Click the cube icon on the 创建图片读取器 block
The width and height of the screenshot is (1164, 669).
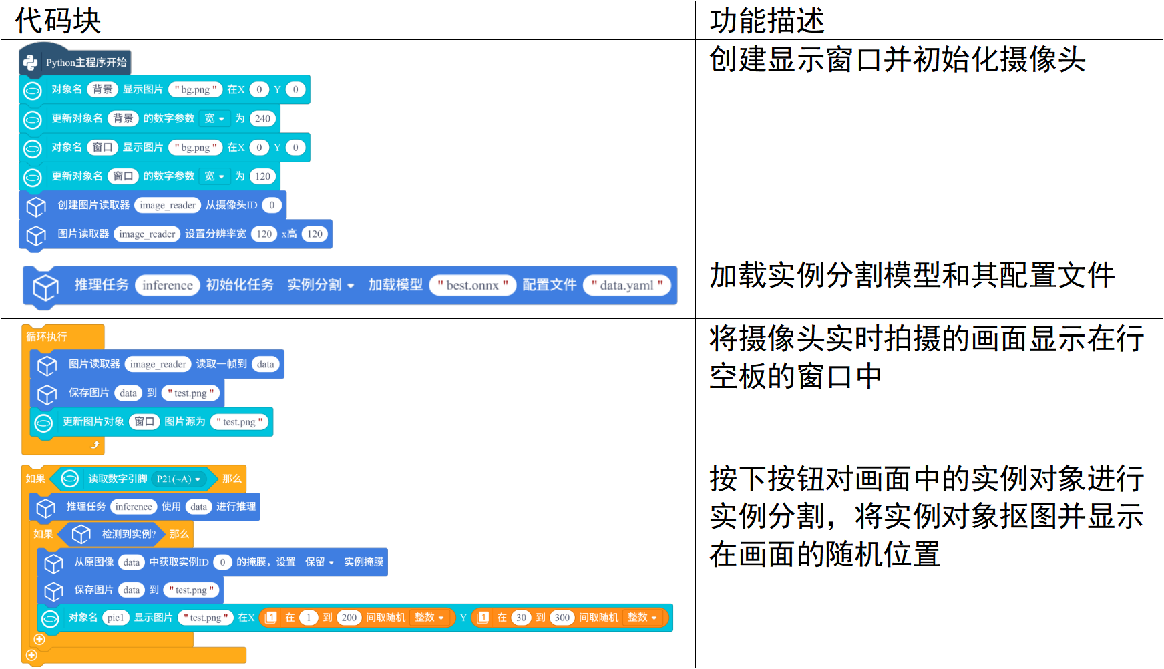[36, 206]
